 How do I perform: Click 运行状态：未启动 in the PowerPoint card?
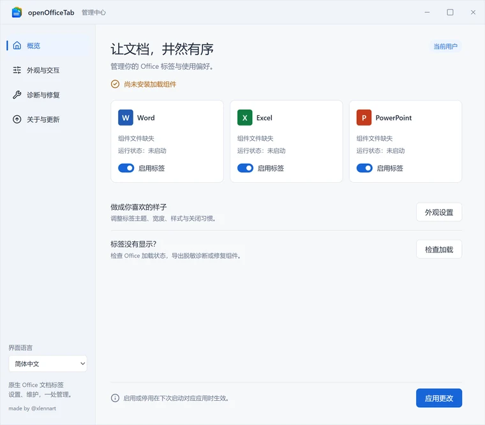click(380, 151)
